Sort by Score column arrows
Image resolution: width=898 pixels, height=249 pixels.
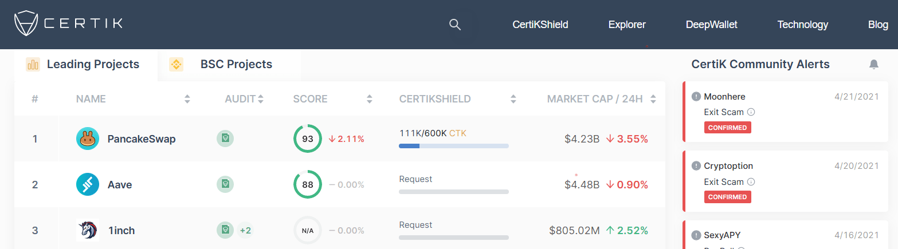click(370, 99)
